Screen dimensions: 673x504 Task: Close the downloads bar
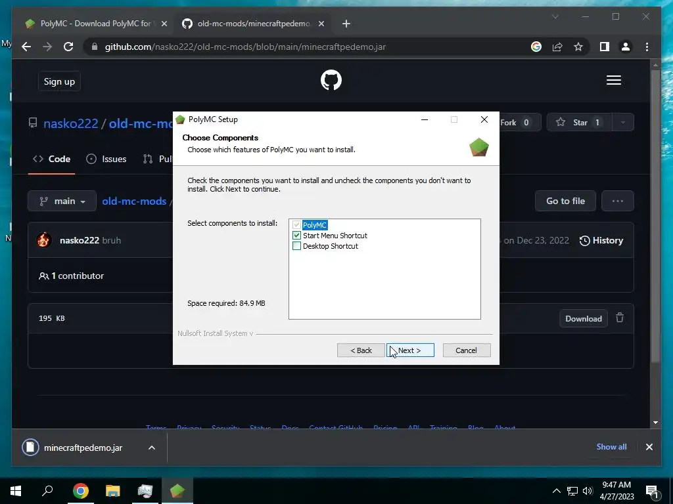point(649,447)
